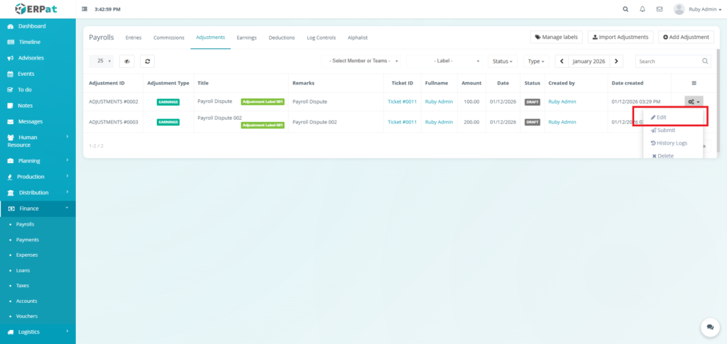
Task: Toggle sidebar with the hamburger menu icon
Action: (x=85, y=9)
